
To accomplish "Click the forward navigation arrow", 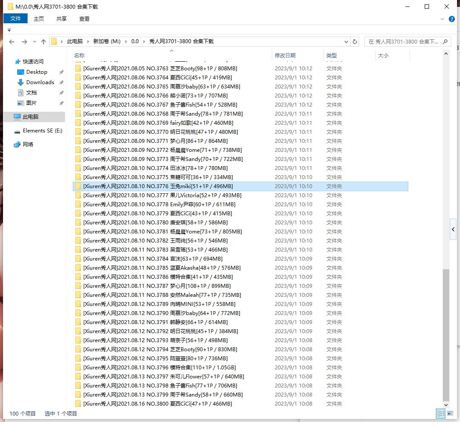I will (x=25, y=42).
